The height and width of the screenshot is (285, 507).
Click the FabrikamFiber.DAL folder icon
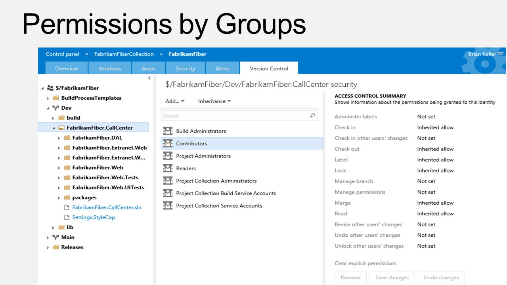[67, 138]
